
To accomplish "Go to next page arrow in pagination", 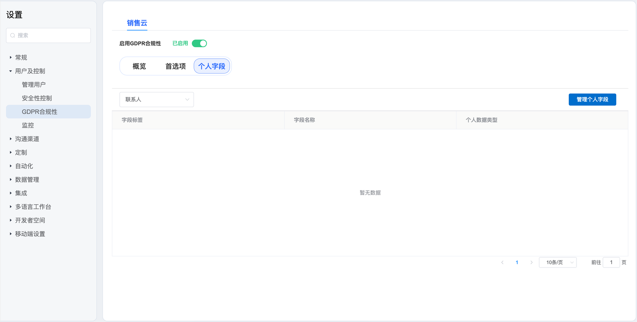I will [531, 262].
